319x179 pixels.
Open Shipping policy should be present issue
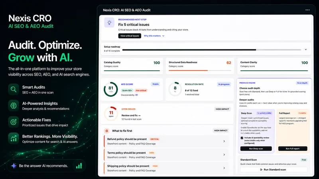(166, 168)
